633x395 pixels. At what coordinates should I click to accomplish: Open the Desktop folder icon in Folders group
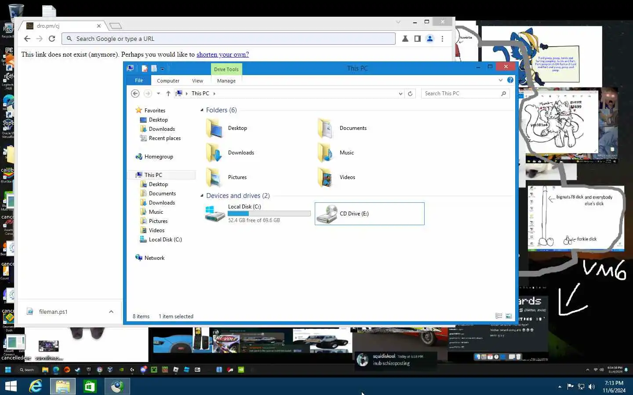click(x=215, y=128)
